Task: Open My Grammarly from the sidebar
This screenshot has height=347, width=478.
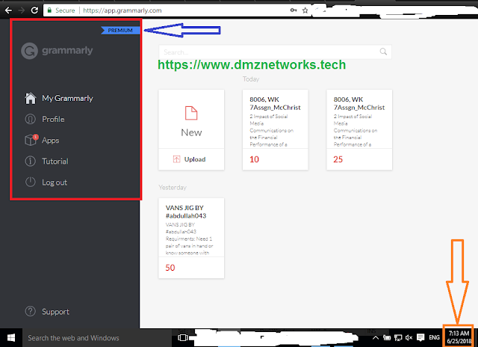Action: (x=67, y=98)
